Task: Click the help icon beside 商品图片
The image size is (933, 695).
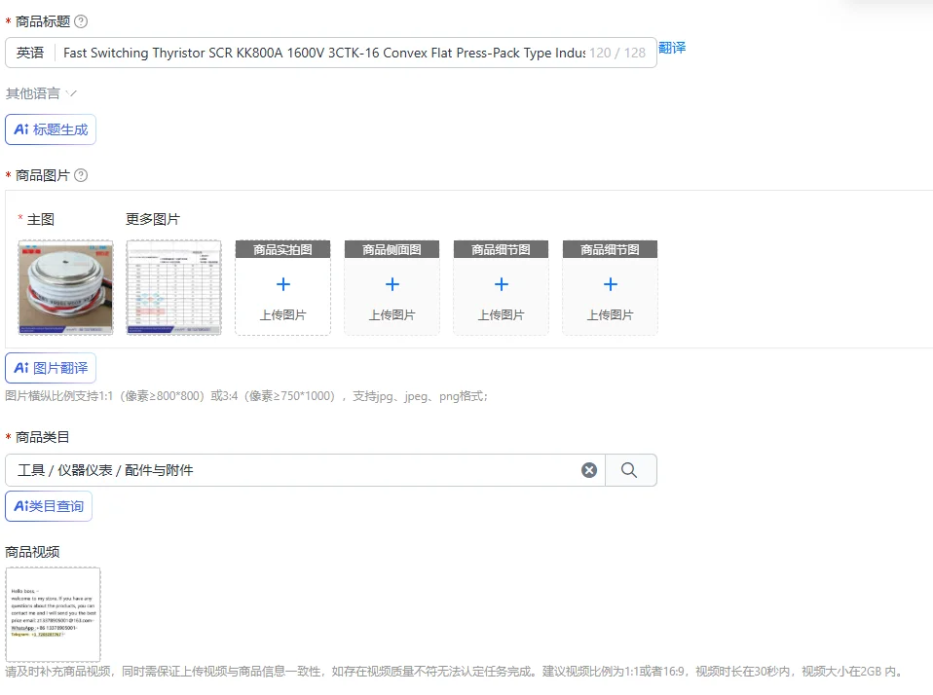Action: pos(81,175)
